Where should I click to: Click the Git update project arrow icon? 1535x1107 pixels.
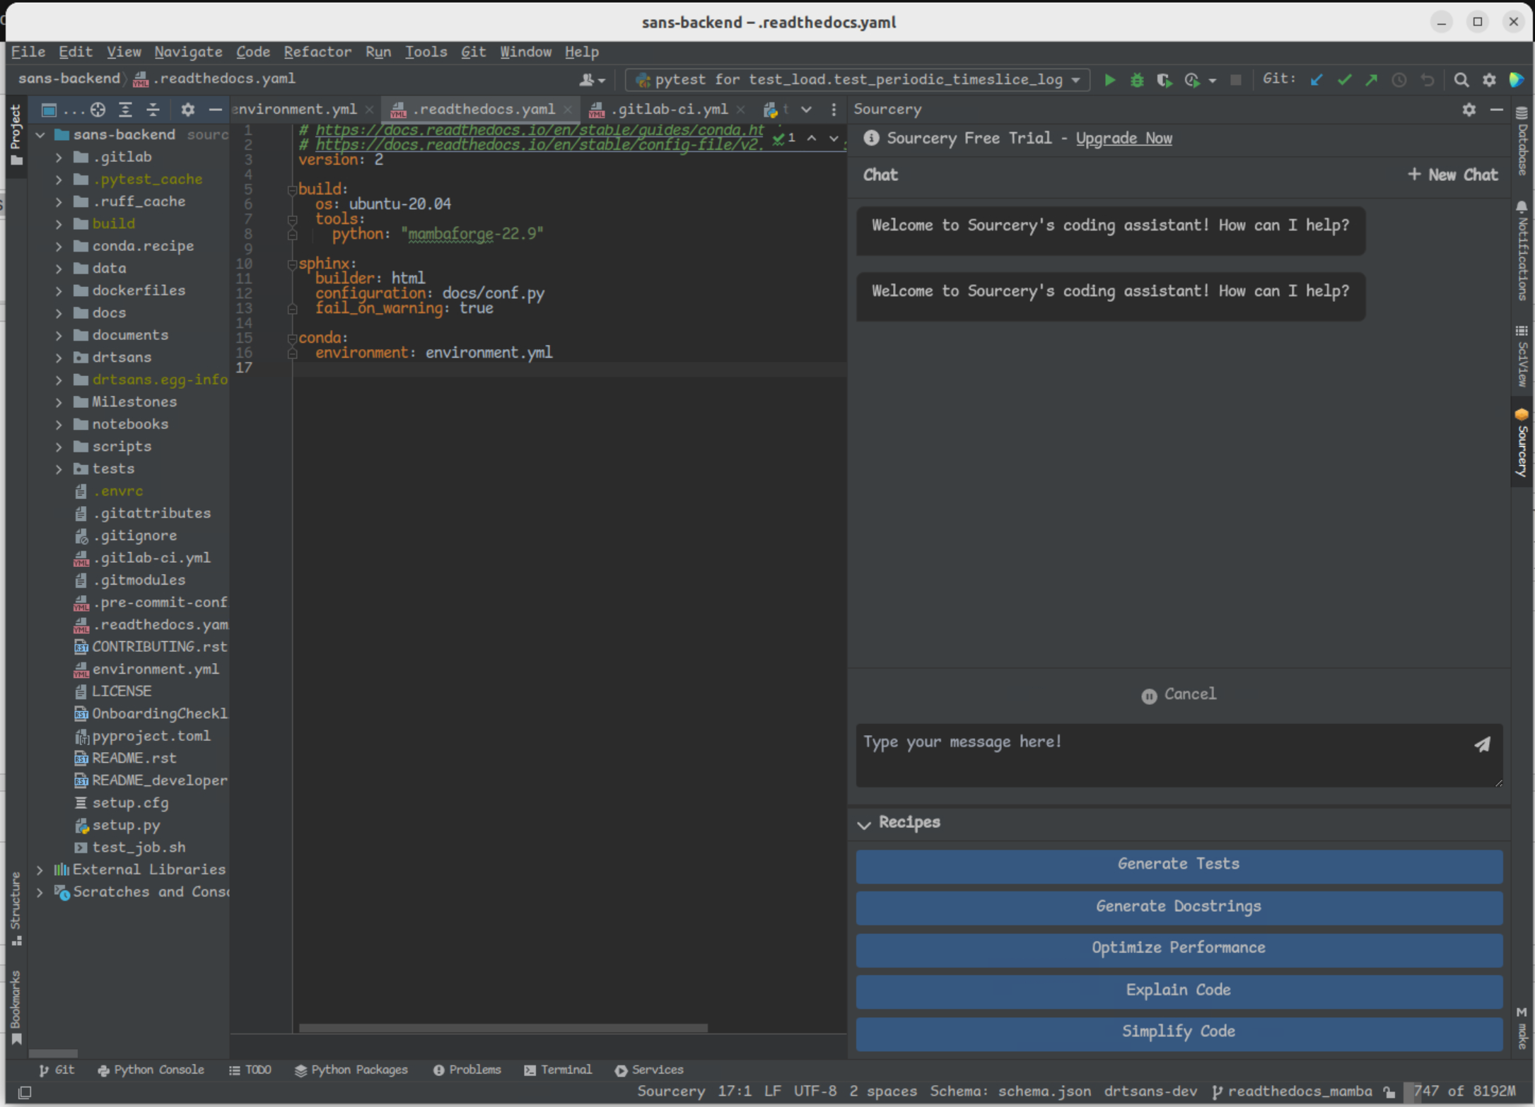(x=1316, y=80)
